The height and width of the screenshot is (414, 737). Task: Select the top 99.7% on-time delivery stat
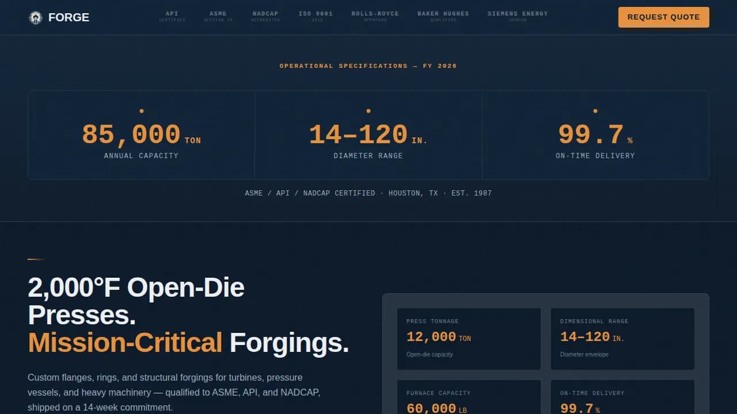(x=595, y=135)
